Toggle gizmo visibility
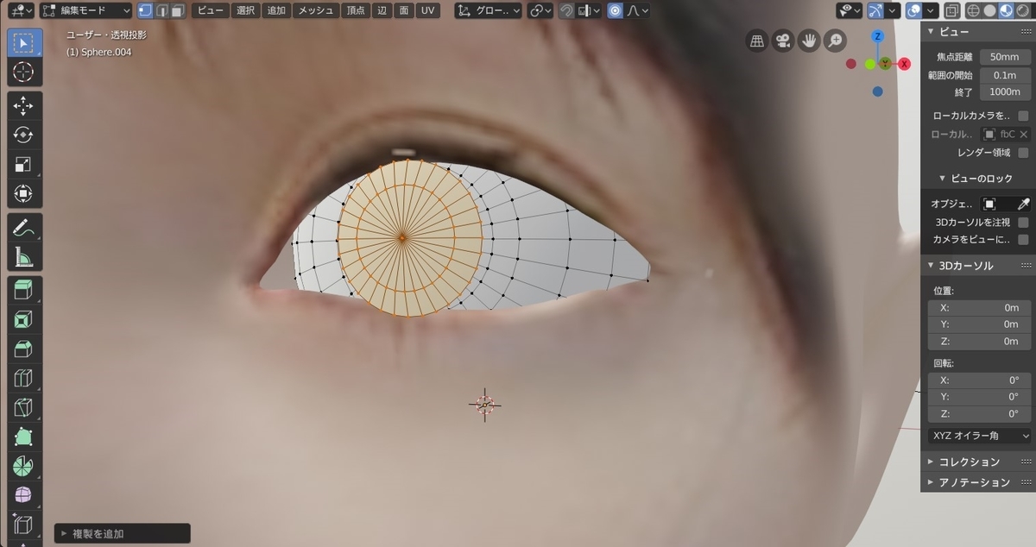 pos(875,11)
